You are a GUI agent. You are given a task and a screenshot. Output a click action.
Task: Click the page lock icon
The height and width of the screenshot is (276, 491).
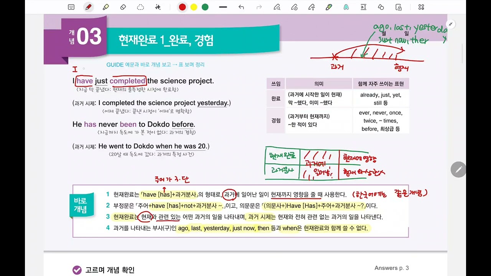click(399, 7)
